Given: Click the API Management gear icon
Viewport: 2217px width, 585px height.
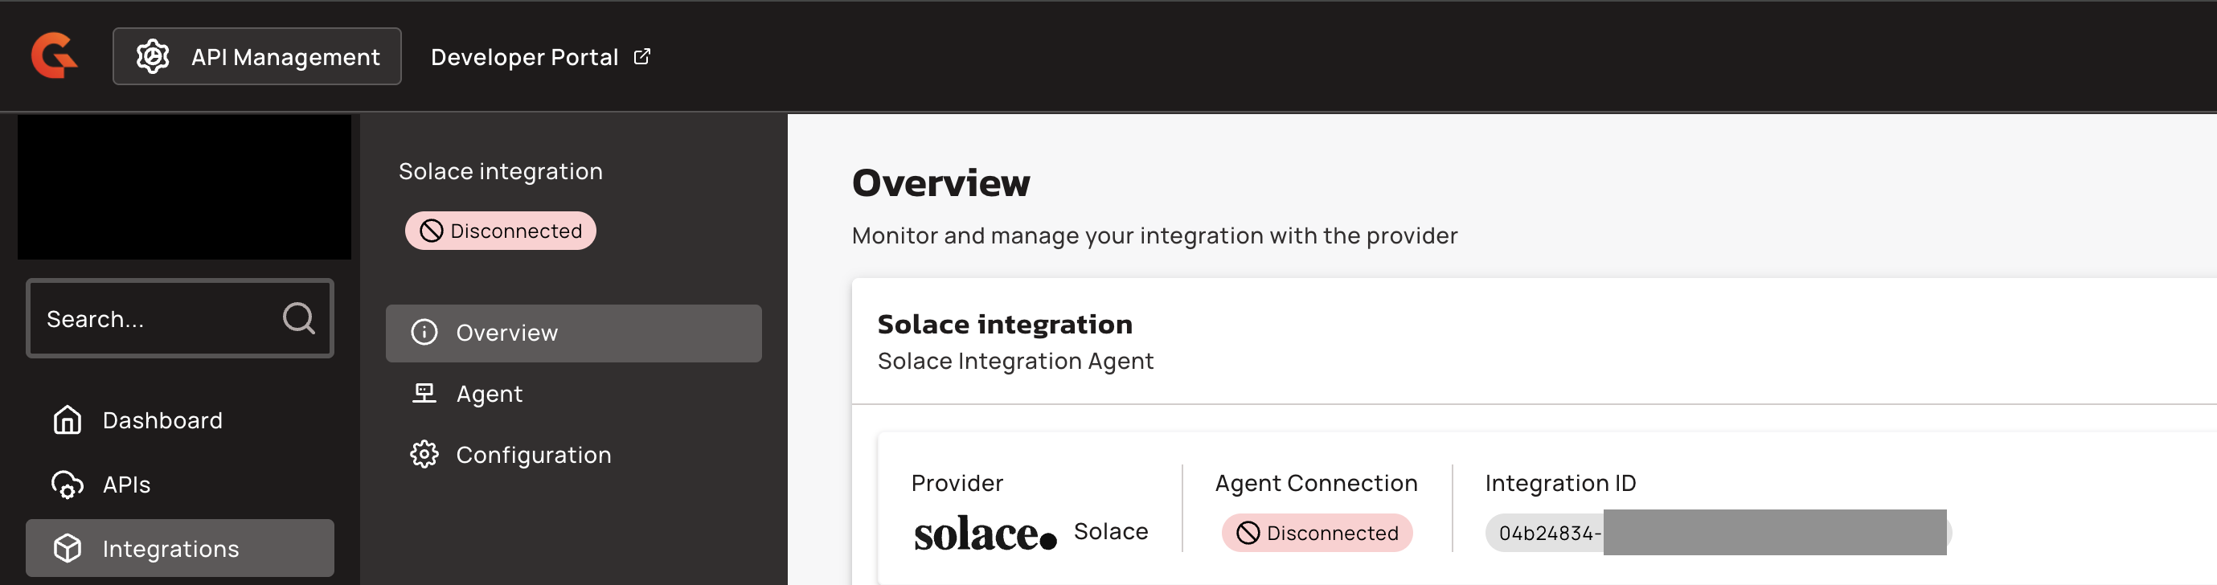Looking at the screenshot, I should [x=153, y=57].
